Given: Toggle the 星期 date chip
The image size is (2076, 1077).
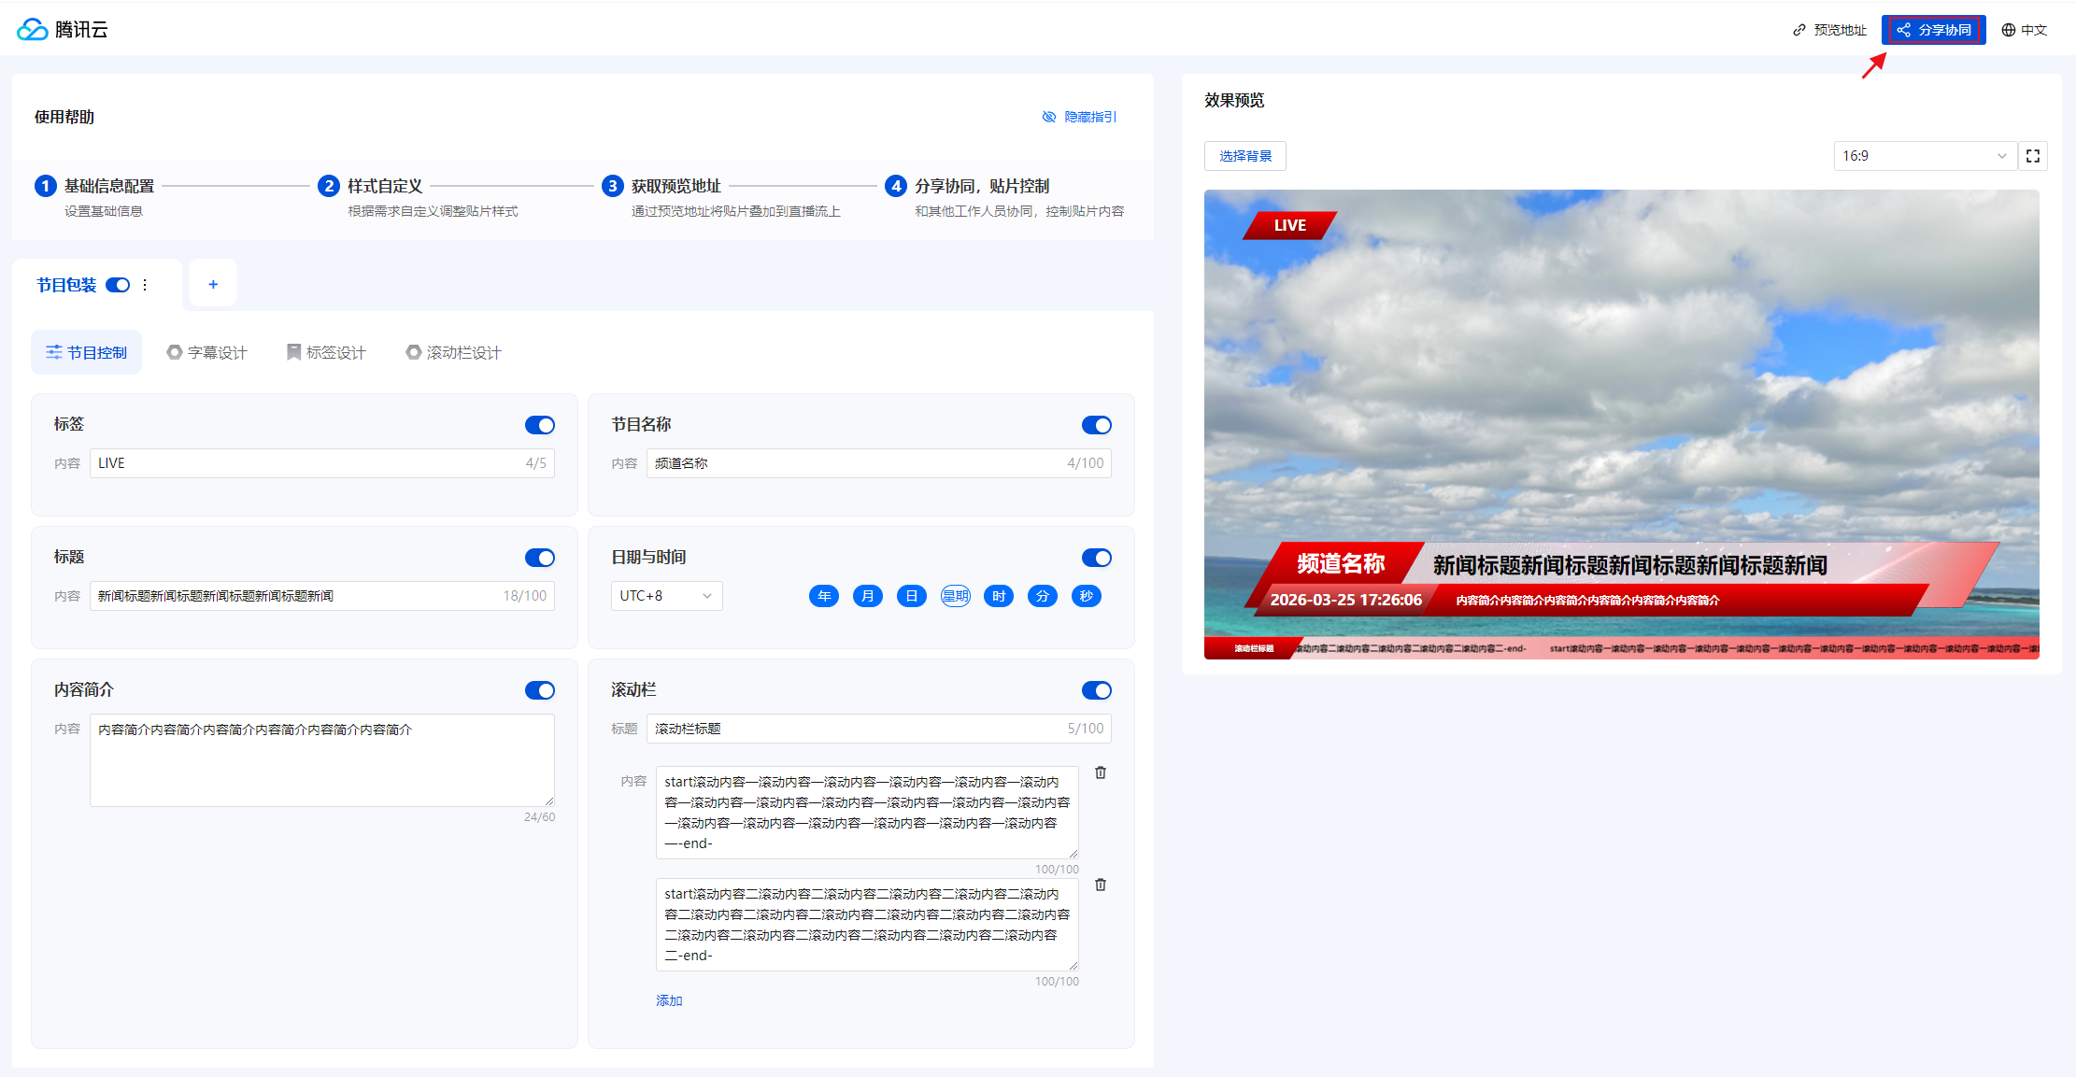Looking at the screenshot, I should pyautogui.click(x=955, y=596).
